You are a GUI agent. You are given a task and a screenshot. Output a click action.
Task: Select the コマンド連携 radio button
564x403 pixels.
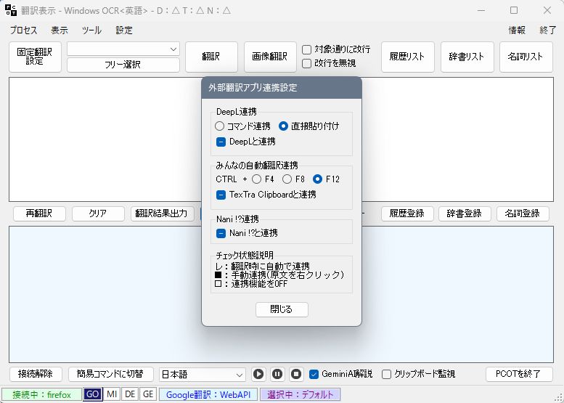pyautogui.click(x=220, y=126)
